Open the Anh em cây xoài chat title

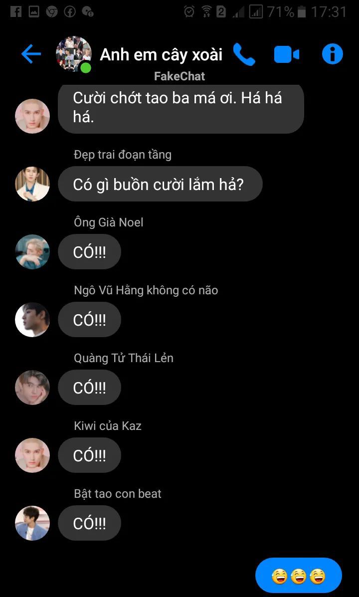pos(161,55)
